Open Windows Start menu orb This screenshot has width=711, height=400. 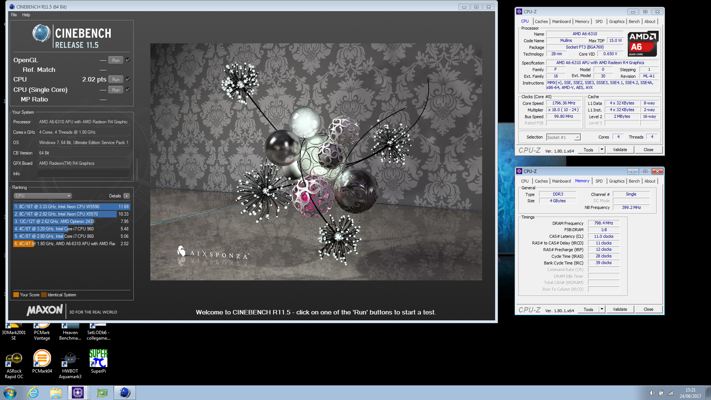pyautogui.click(x=10, y=393)
